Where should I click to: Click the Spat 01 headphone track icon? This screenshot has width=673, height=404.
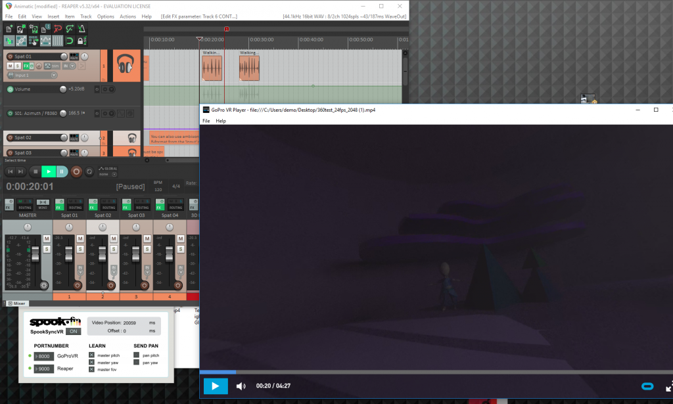click(126, 65)
